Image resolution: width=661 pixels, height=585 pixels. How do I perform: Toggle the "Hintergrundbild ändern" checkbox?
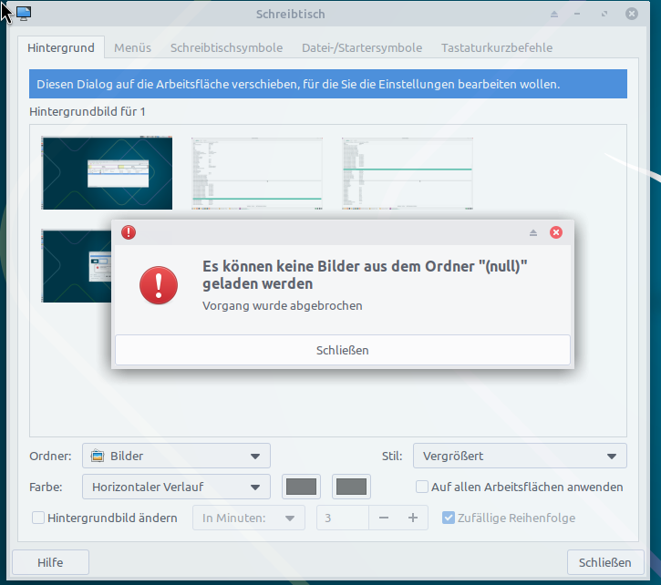(x=38, y=518)
